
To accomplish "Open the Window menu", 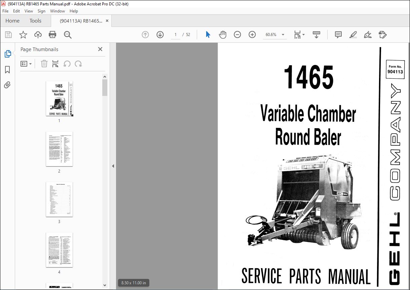I will pos(58,11).
